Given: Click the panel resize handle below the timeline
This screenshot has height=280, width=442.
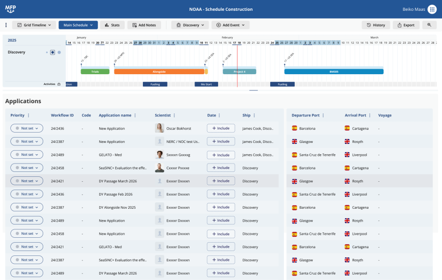Looking at the screenshot, I should pyautogui.click(x=253, y=90).
